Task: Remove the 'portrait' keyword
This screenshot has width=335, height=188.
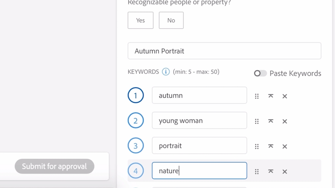Action: [285, 146]
